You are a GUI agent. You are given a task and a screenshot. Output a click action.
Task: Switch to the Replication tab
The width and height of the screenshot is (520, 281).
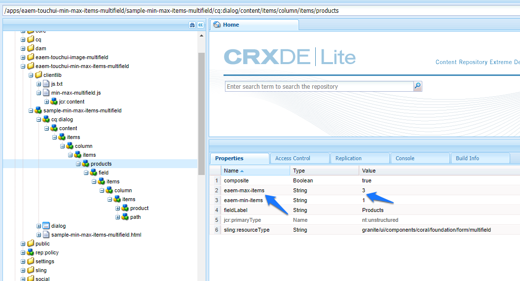click(x=360, y=158)
